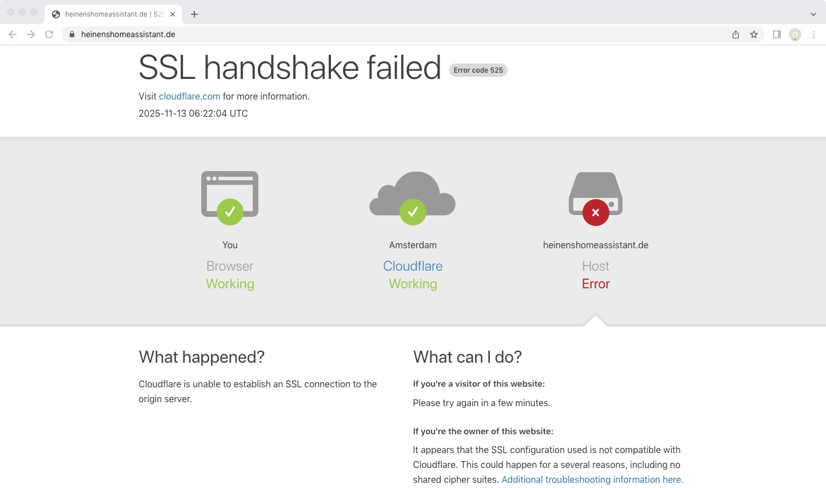Open a new tab
The height and width of the screenshot is (488, 826).
coord(194,14)
